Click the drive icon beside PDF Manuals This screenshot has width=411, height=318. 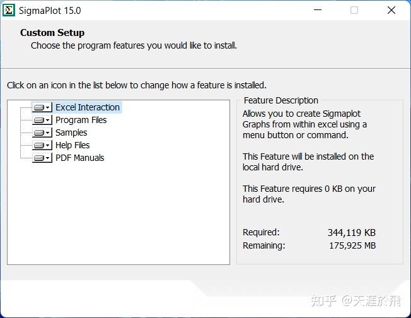click(40, 158)
